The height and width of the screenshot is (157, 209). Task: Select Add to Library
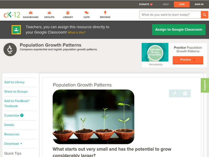tap(14, 82)
